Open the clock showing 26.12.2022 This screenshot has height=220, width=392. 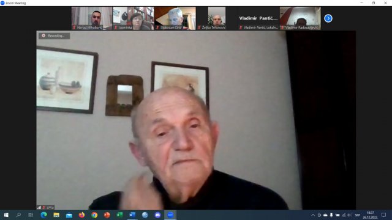[x=370, y=215]
